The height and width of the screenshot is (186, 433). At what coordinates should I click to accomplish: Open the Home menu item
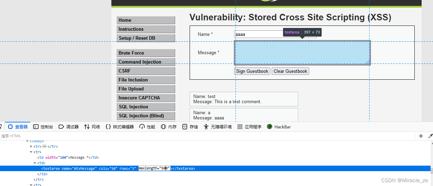[x=146, y=20]
